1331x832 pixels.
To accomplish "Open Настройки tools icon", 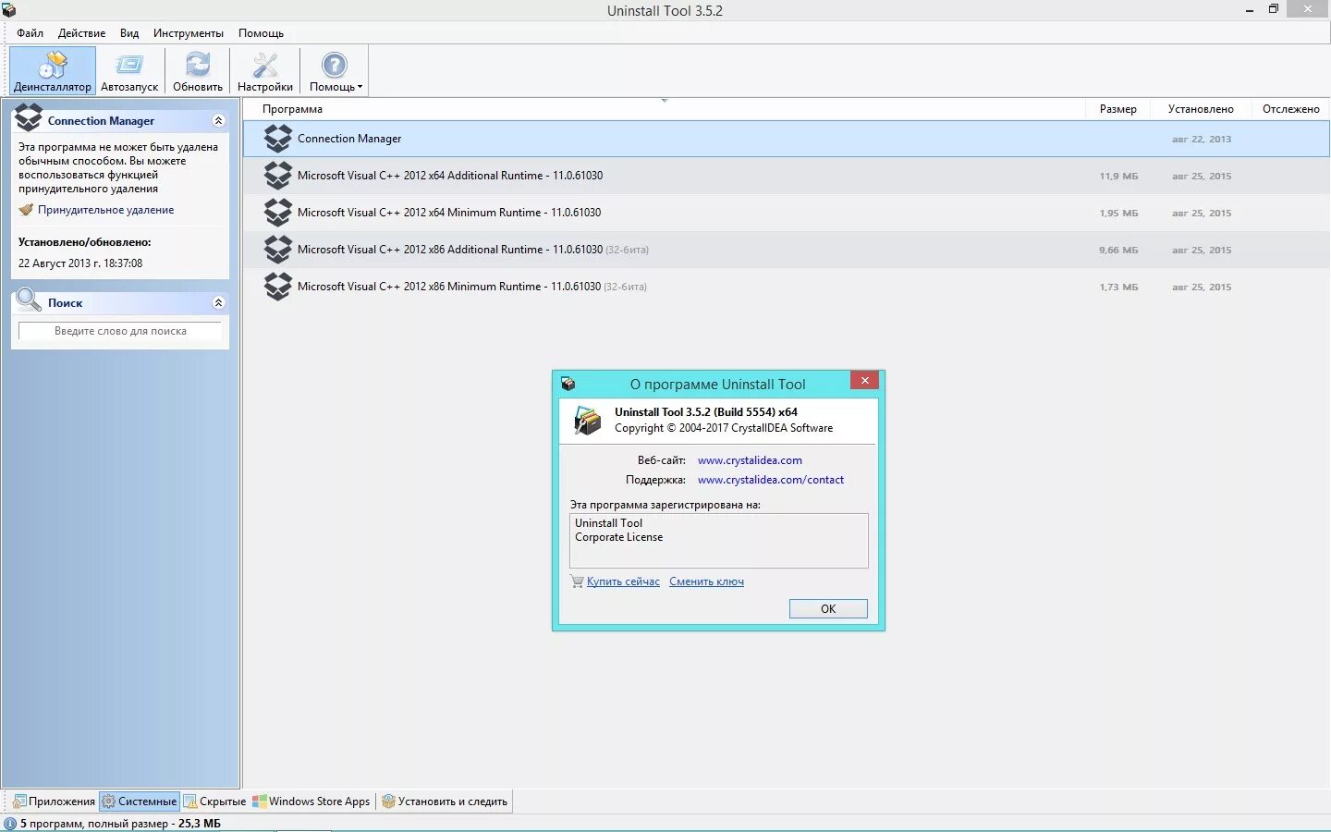I will (265, 71).
